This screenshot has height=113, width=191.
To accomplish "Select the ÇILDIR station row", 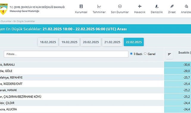I will coord(82,103).
